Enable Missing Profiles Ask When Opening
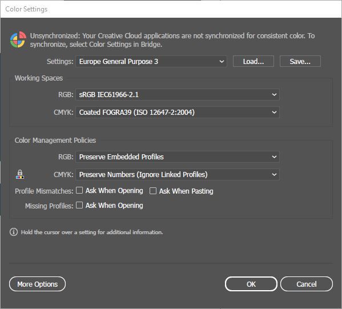342x309 pixels. pyautogui.click(x=79, y=205)
